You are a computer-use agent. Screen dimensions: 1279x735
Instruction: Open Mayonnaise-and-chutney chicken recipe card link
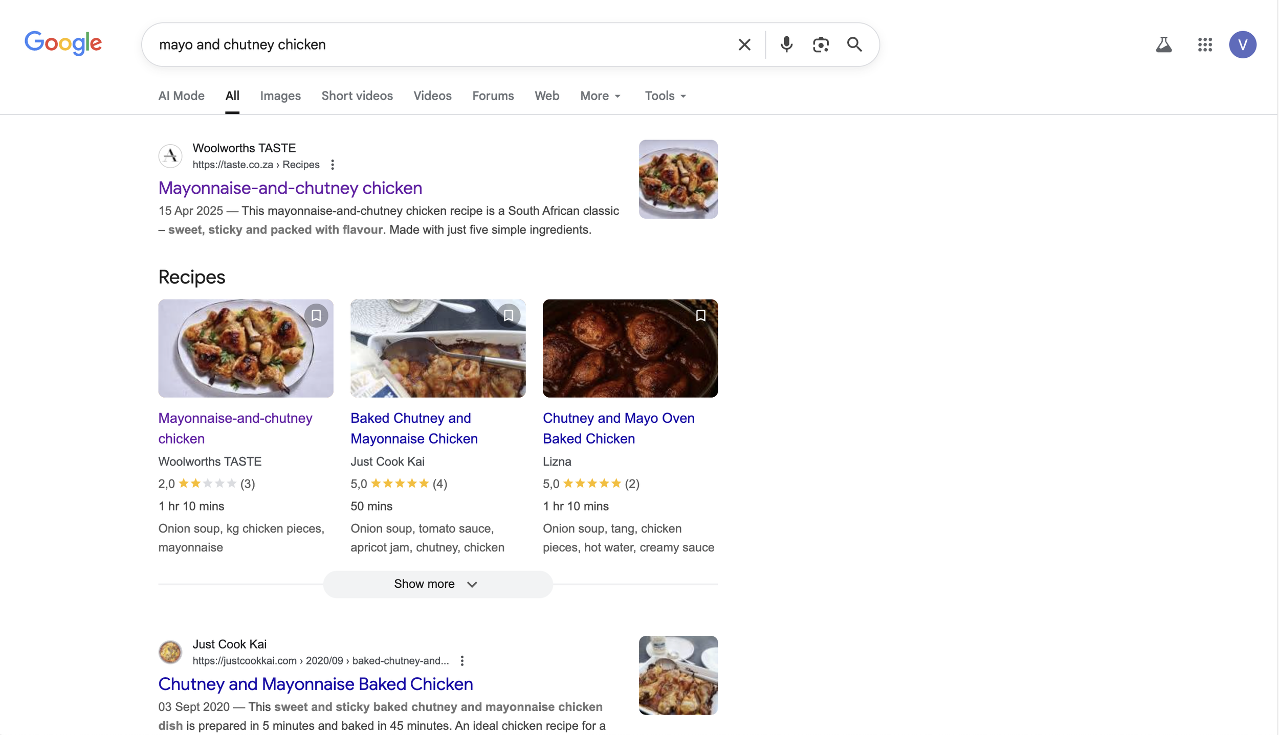click(235, 428)
